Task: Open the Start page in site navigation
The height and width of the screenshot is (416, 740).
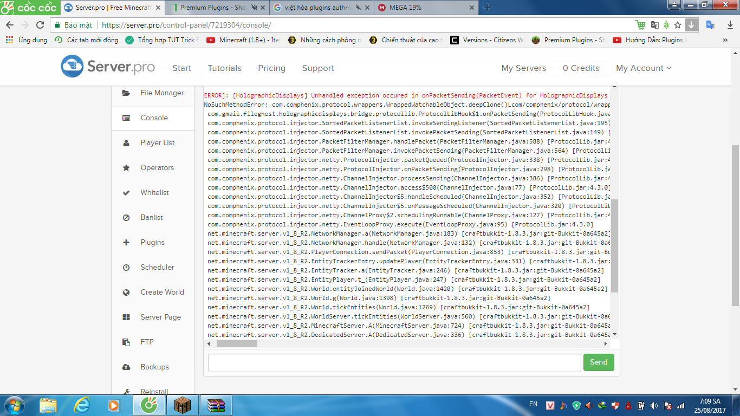Action: point(181,68)
